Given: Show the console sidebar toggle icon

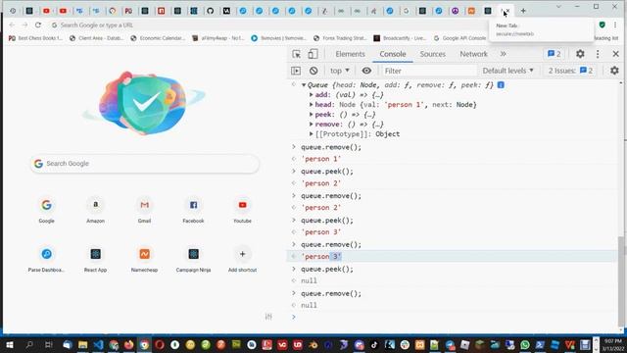Looking at the screenshot, I should (296, 71).
